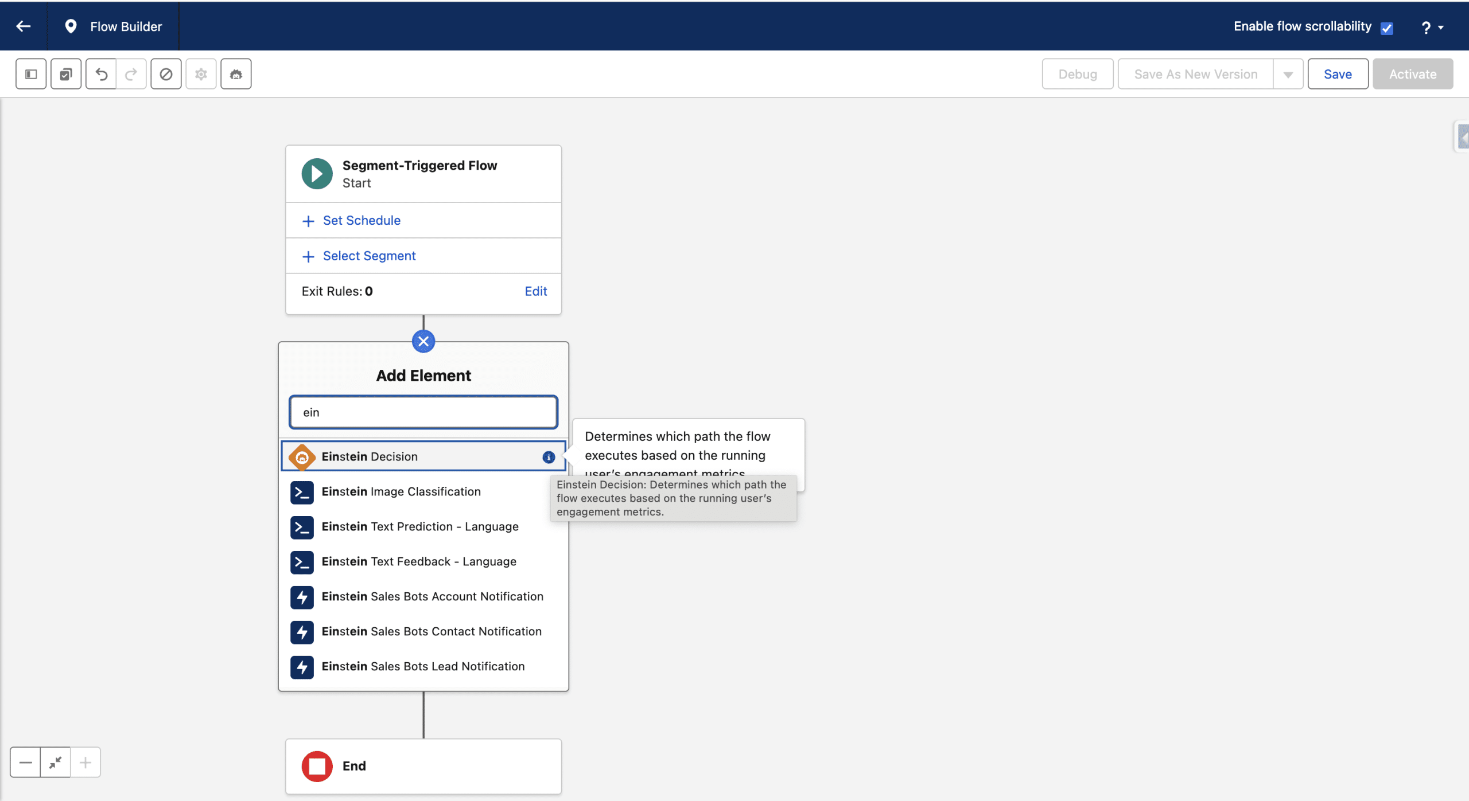Click the Einstein bot toolbar icon
Image resolution: width=1469 pixels, height=801 pixels.
pyautogui.click(x=236, y=74)
